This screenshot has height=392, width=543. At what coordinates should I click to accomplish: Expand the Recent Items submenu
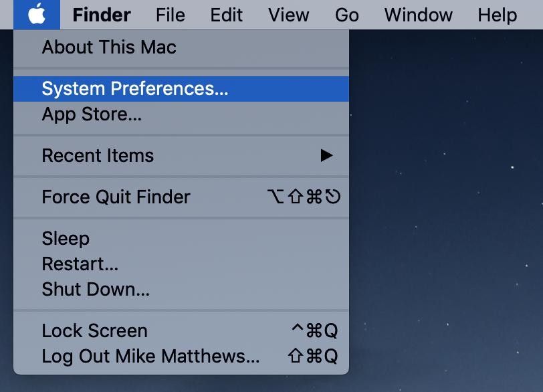[98, 156]
